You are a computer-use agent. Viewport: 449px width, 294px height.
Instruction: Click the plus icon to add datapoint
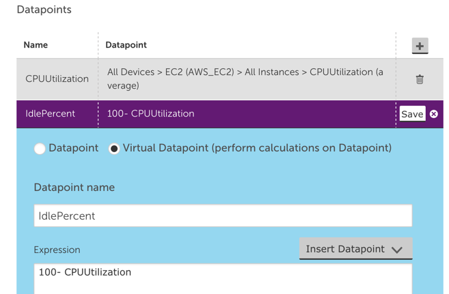point(420,46)
